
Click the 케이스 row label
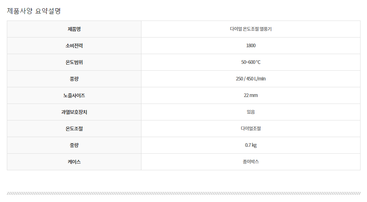[x=74, y=162]
